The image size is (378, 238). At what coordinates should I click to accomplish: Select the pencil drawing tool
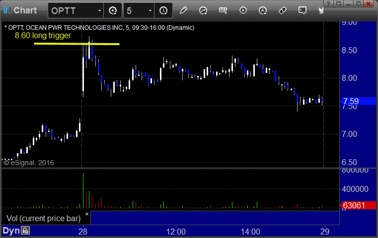click(183, 10)
